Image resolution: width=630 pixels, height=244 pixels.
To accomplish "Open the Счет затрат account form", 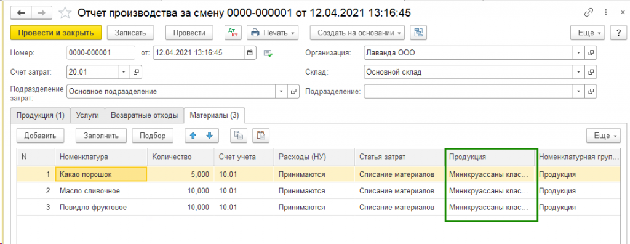I will (136, 72).
